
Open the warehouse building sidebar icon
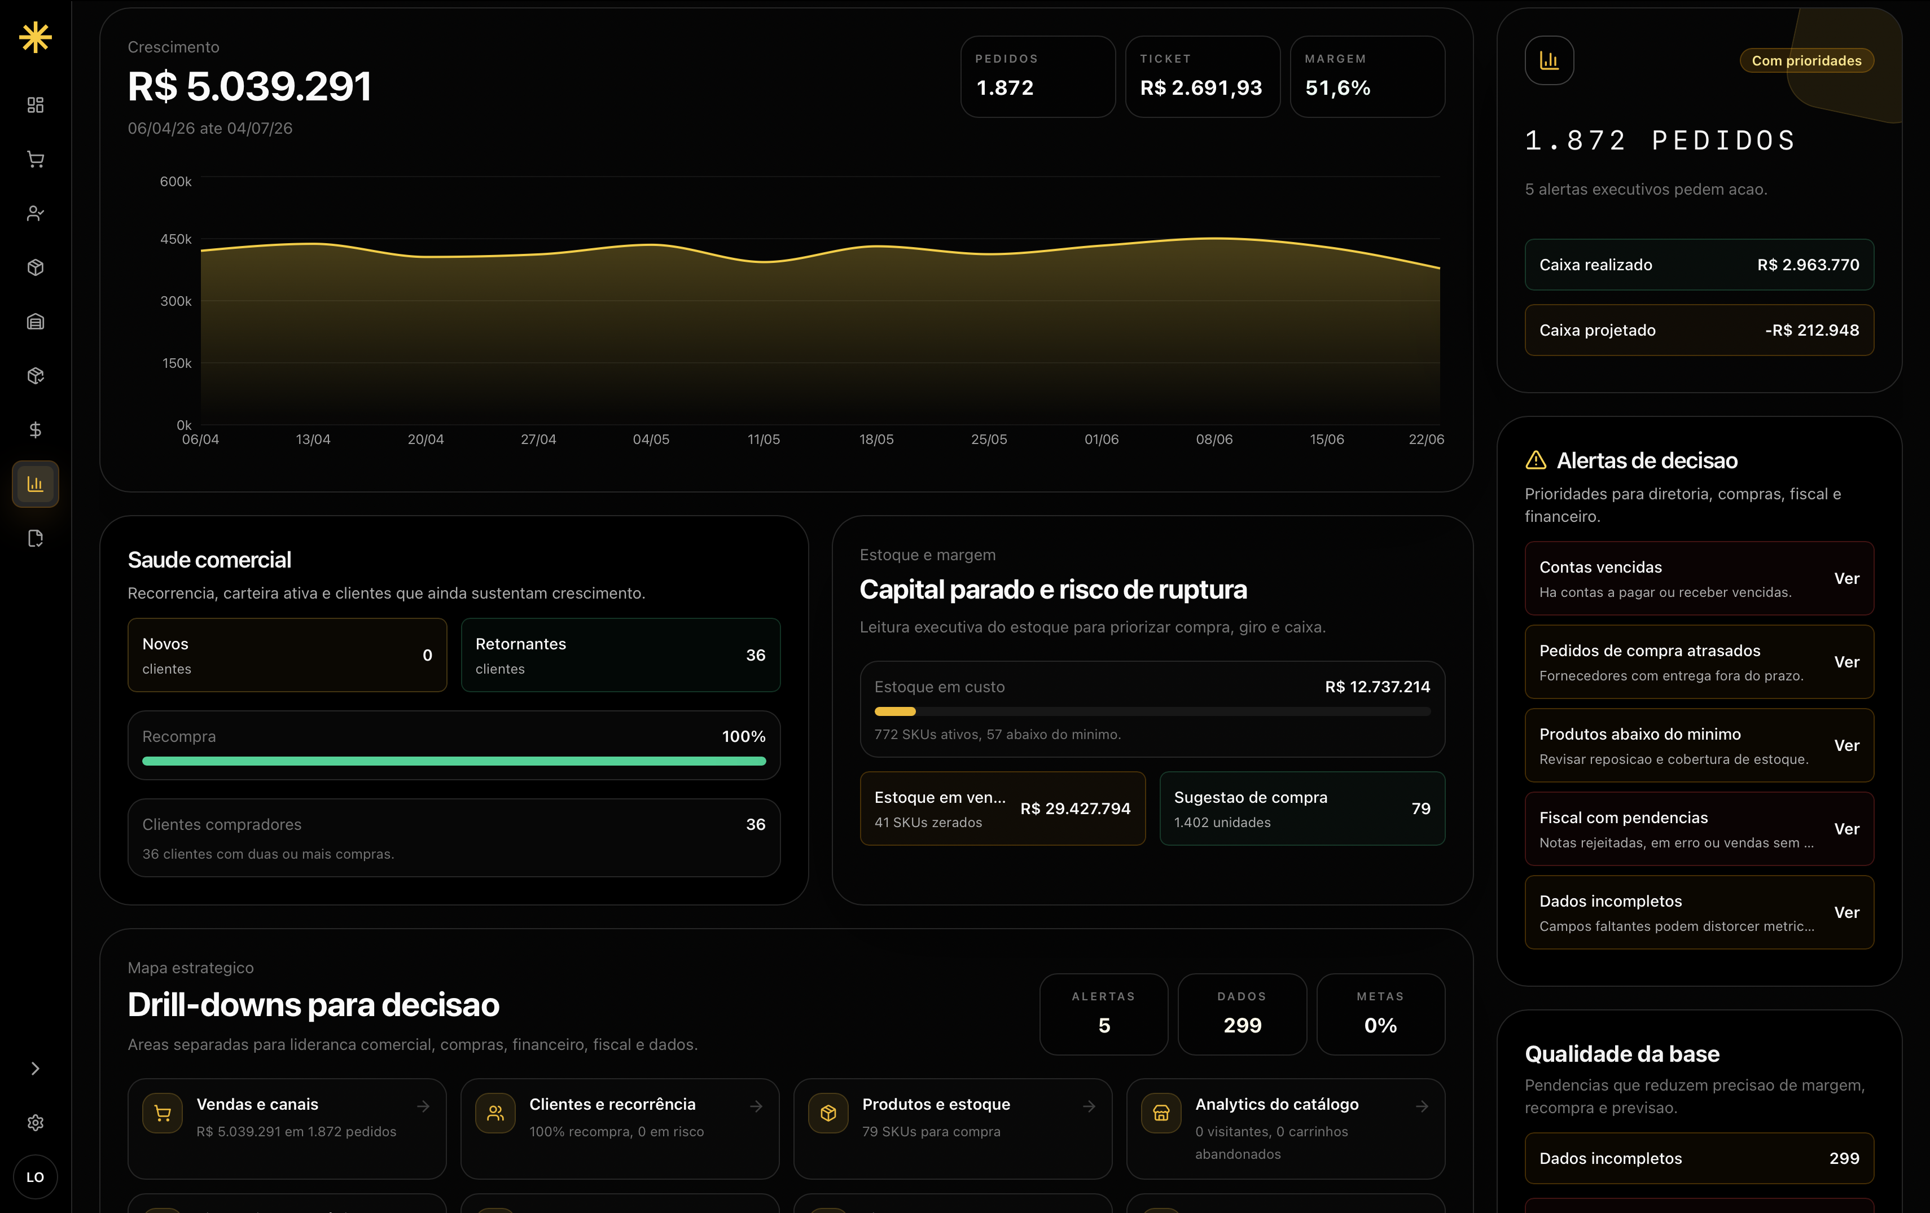(35, 321)
